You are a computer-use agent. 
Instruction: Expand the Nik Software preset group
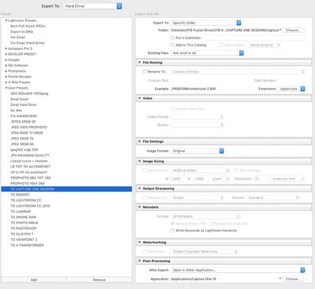(x=6, y=65)
